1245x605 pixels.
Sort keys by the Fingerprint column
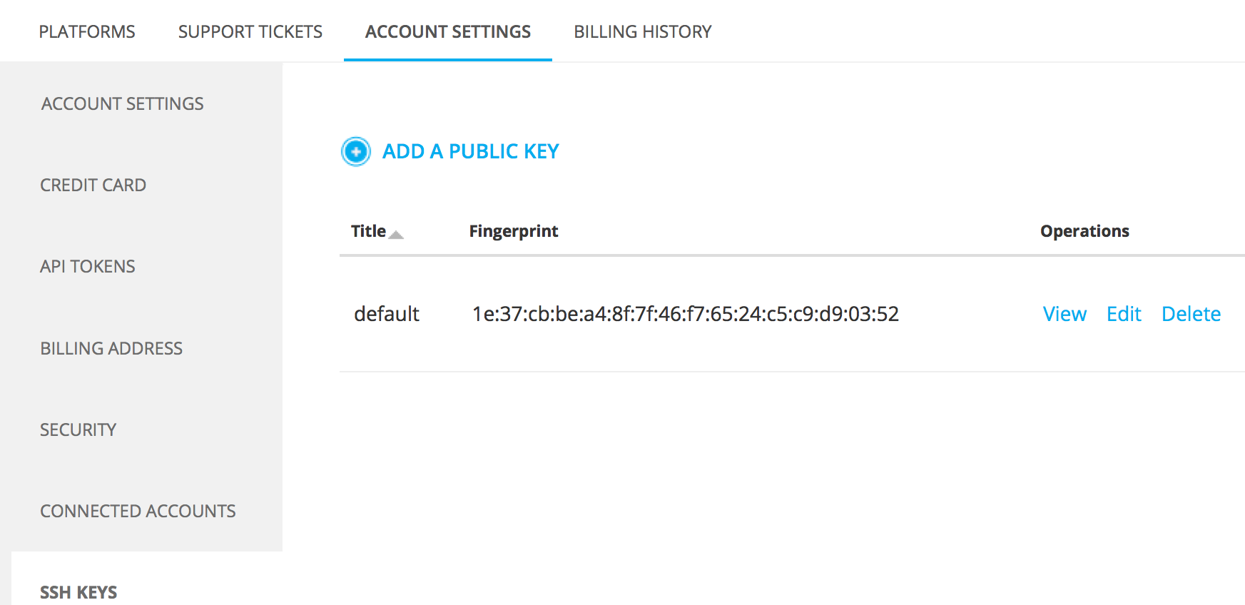[514, 230]
